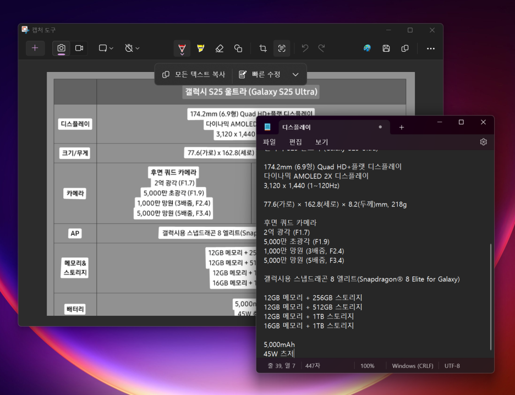Viewport: 515px width, 395px height.
Task: Undo the last edit in Snipping Tool
Action: pos(305,48)
